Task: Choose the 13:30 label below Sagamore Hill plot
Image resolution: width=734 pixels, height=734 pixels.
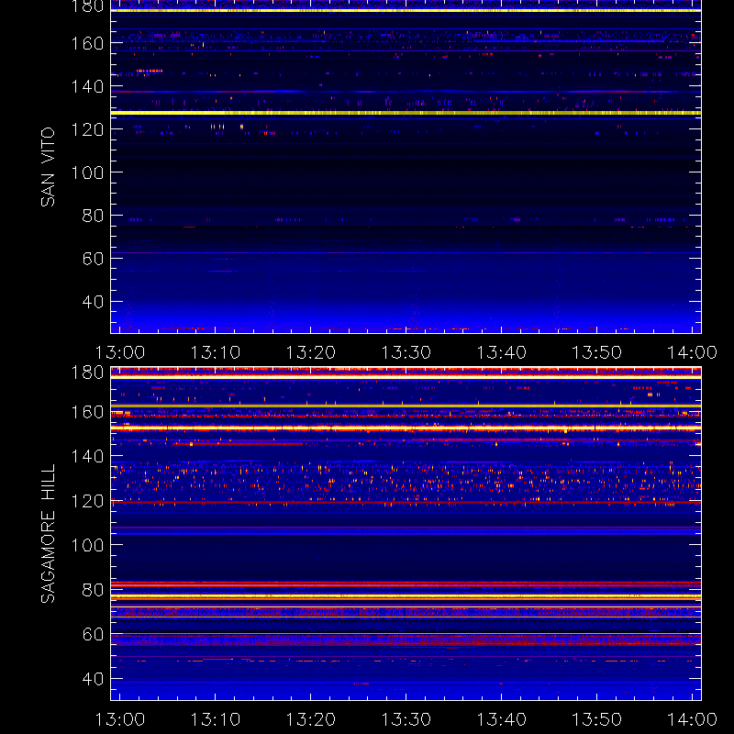Action: [x=406, y=719]
